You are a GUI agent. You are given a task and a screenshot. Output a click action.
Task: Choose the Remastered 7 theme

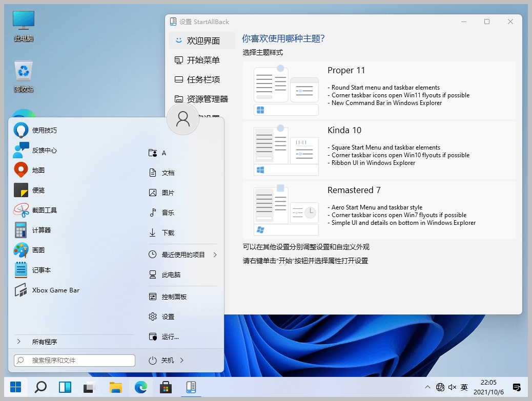point(379,210)
